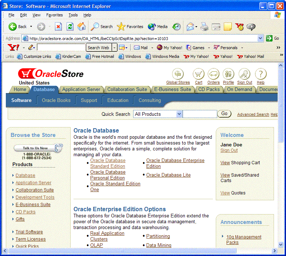Click the Quick Search Go button
This screenshot has width=286, height=256.
click(224, 114)
